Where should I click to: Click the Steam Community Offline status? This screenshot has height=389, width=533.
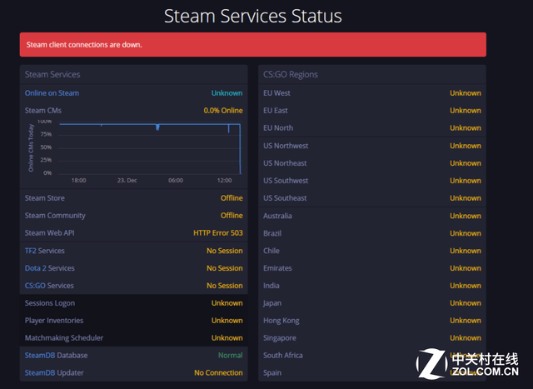point(232,215)
